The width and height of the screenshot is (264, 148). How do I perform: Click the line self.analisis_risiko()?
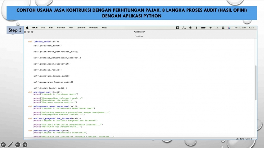click(47, 70)
